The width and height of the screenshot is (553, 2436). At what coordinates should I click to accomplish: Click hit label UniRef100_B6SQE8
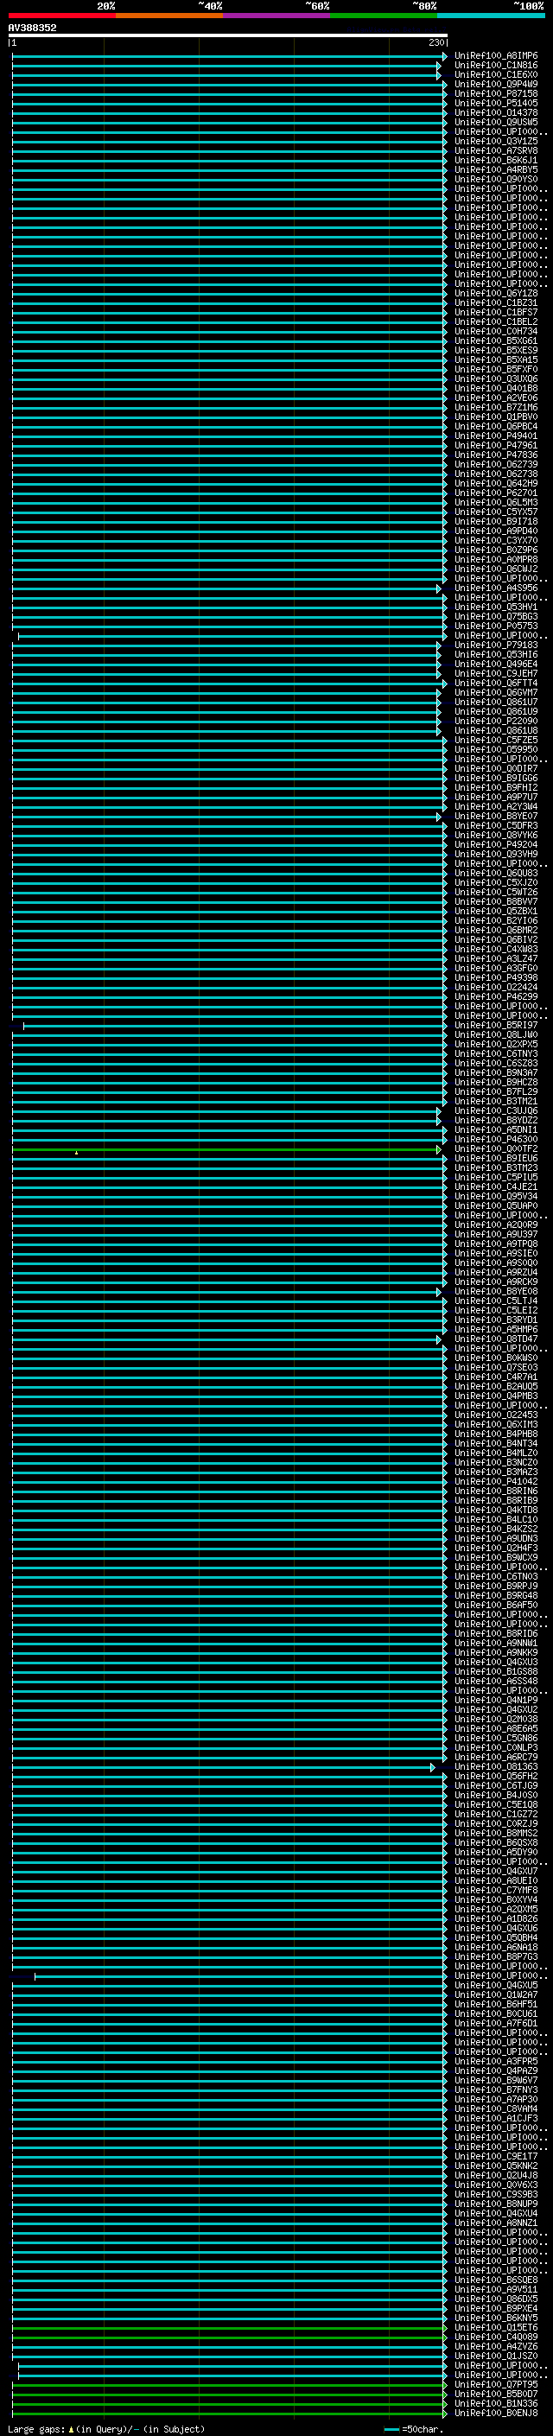pos(496,2280)
